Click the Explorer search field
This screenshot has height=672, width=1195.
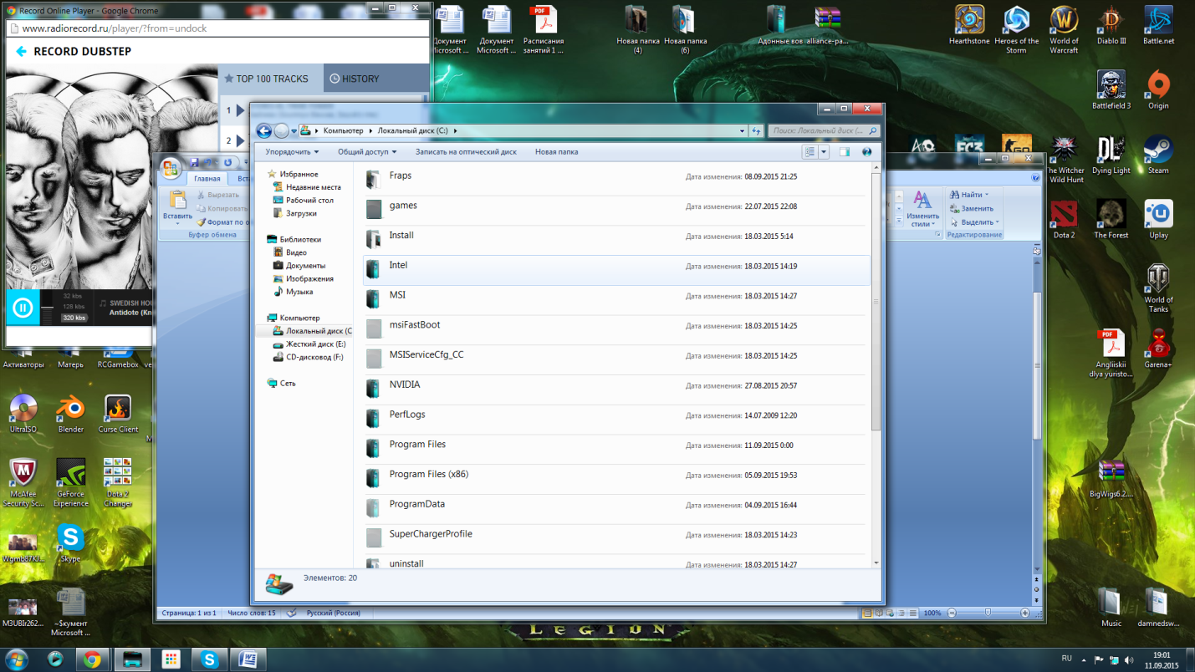[x=824, y=130]
